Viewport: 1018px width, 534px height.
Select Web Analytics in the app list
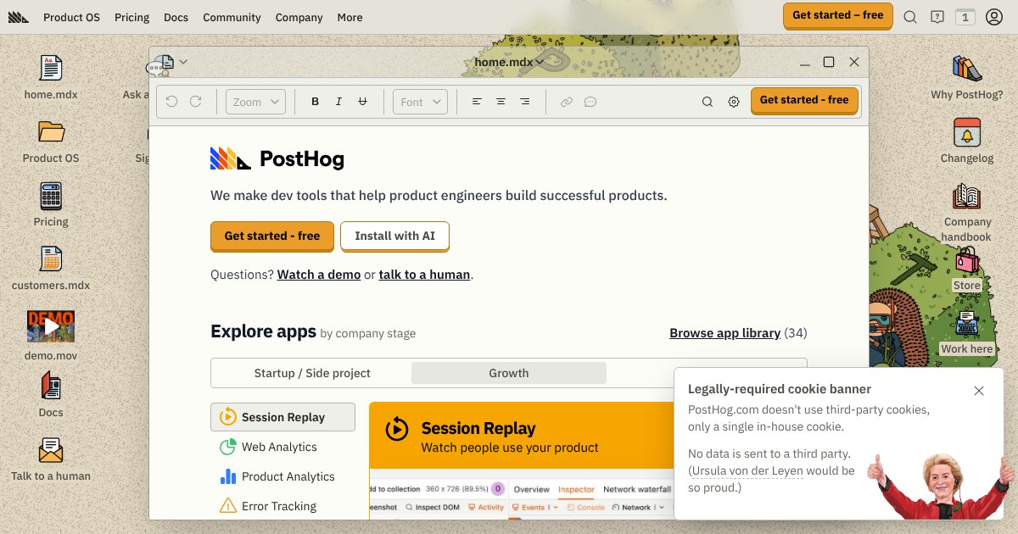coord(278,447)
